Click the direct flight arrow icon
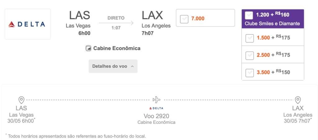 (116, 23)
